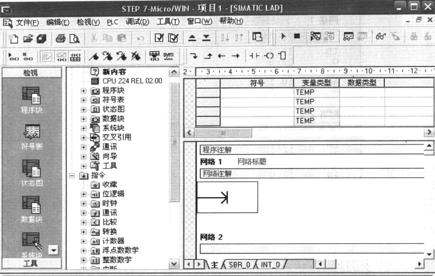Click the 程序注解 comment field
Image resolution: width=435 pixels, height=276 pixels.
(x=312, y=150)
